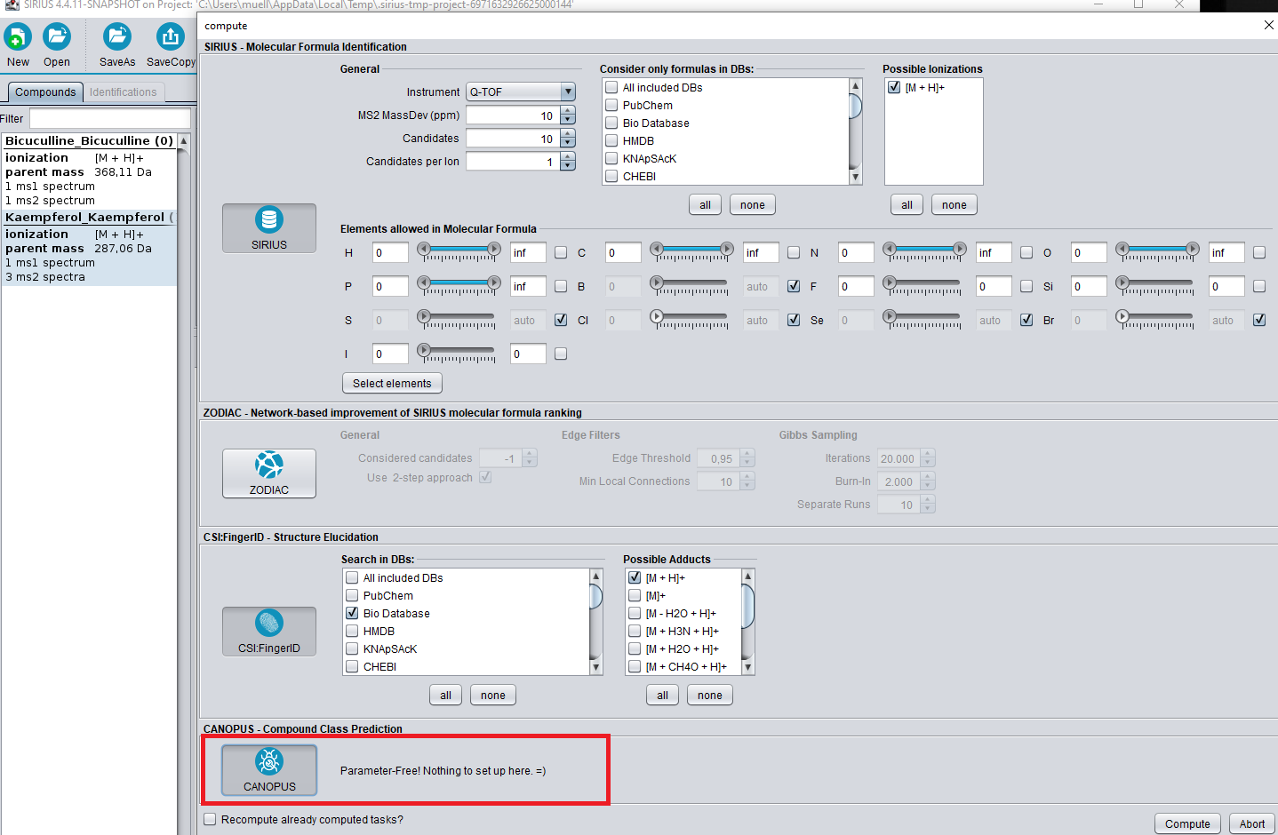Viewport: 1278px width, 835px height.
Task: Click the SaveAs toolbar icon
Action: (117, 37)
